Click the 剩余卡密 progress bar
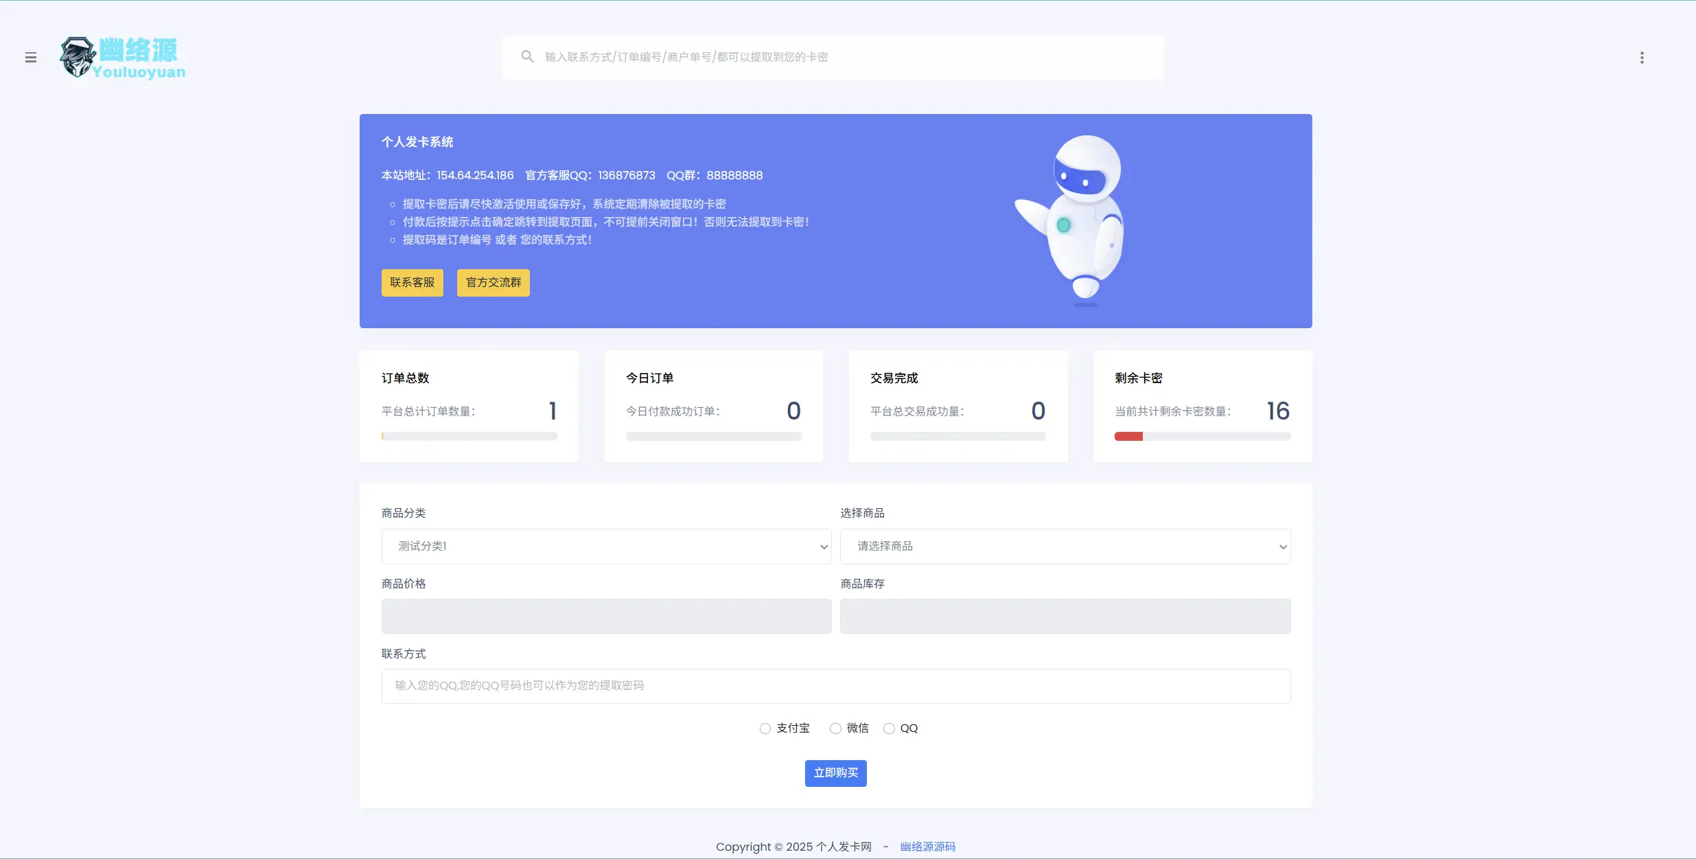The image size is (1696, 859). click(1202, 436)
